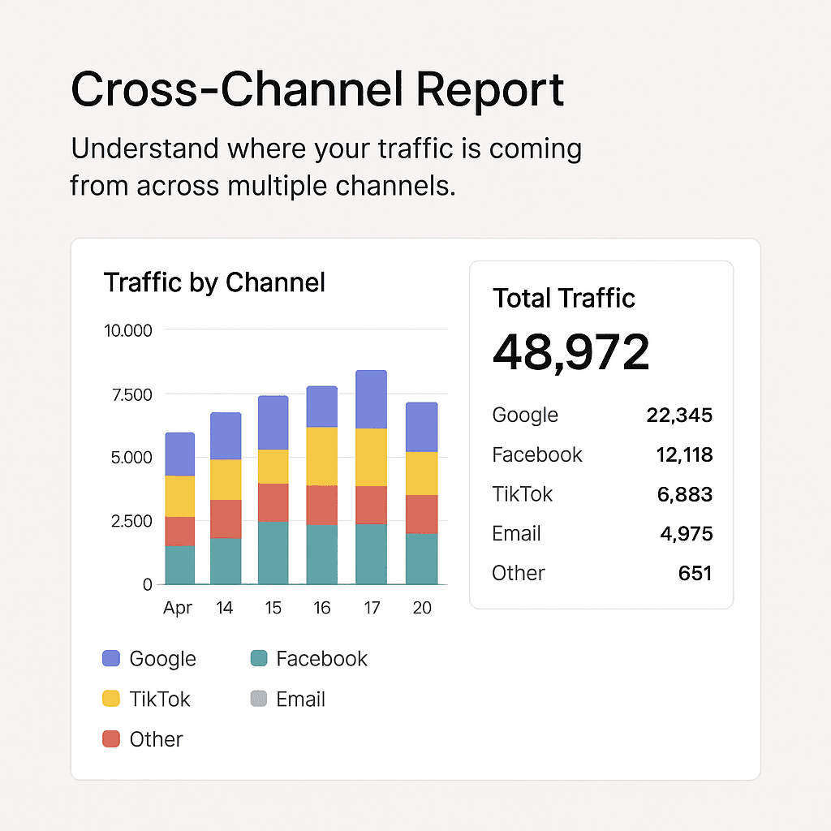Click the blue Google legend swatch
This screenshot has height=831, width=831.
pyautogui.click(x=111, y=659)
